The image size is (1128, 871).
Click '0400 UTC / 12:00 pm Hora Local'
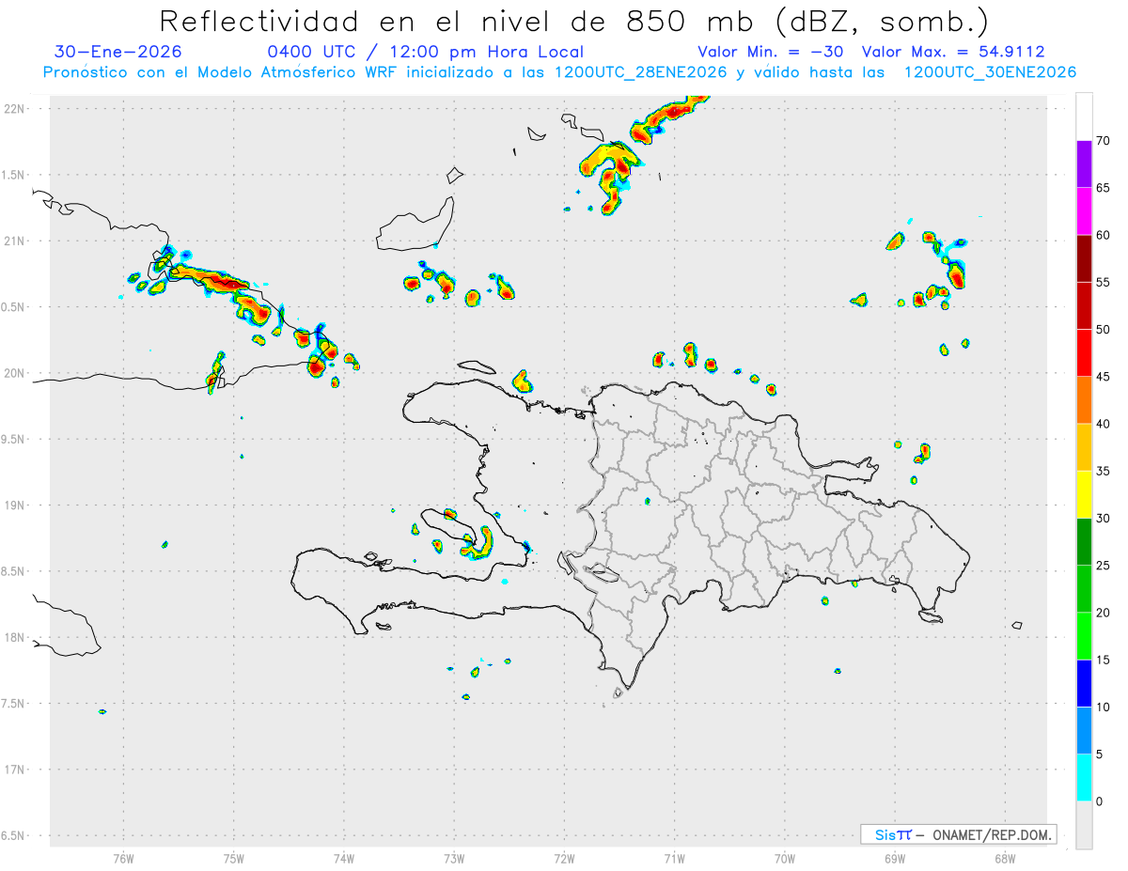click(426, 52)
